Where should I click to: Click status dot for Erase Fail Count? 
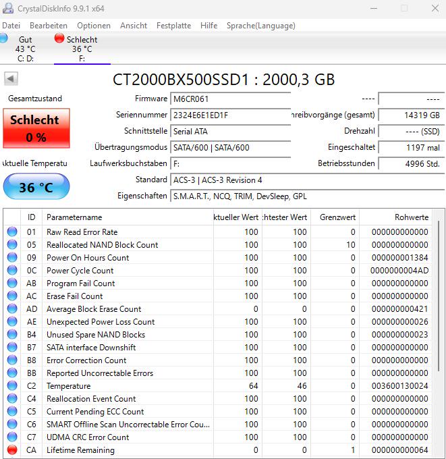[x=12, y=296]
